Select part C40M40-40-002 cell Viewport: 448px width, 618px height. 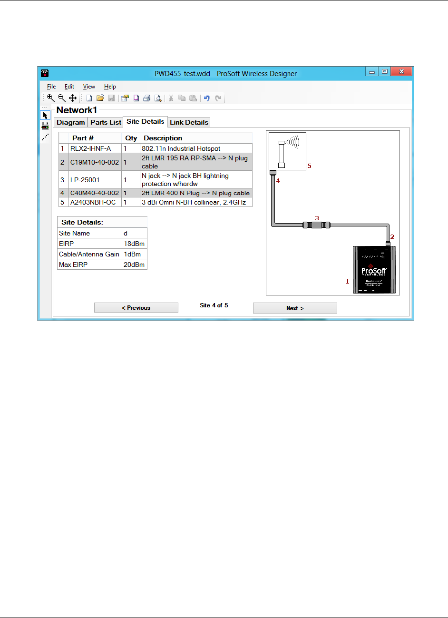(x=96, y=193)
